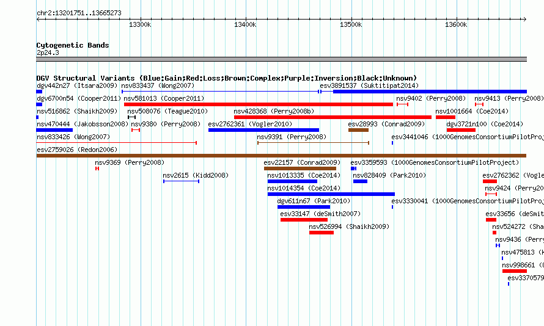The height and width of the screenshot is (326, 544).
Task: Select the esv2762361 (Vogler2010) blue bar
Action: pos(263,130)
